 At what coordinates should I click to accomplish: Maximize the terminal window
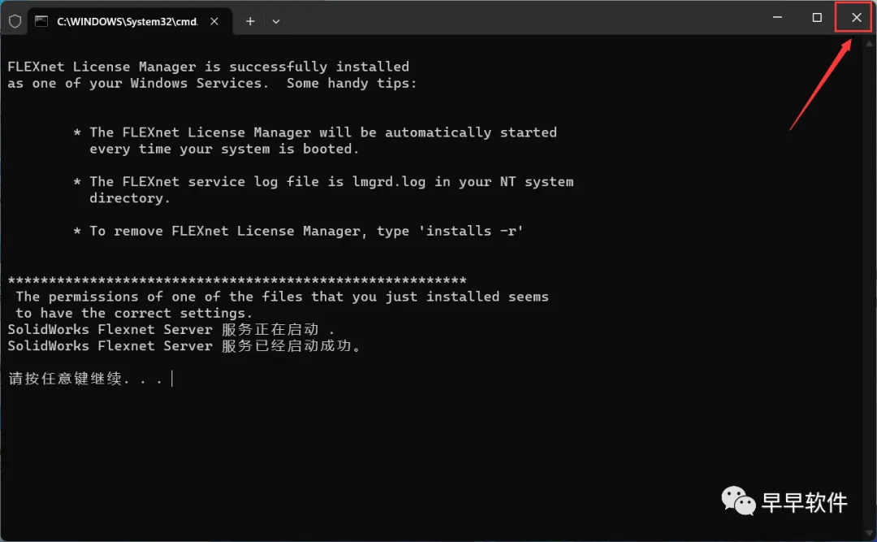[817, 17]
